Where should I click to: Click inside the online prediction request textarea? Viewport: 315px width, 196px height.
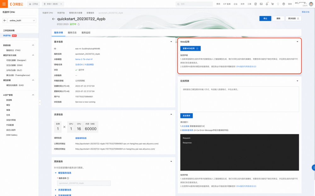coord(239,99)
